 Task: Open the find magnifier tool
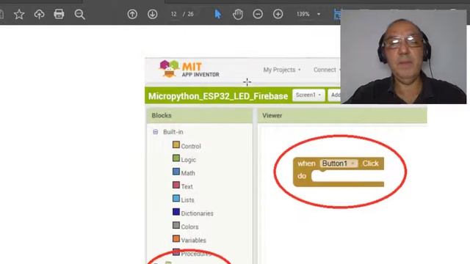80,14
